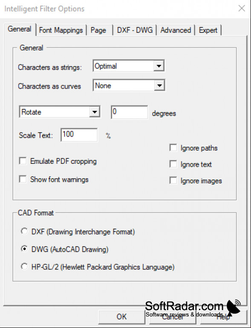Go to the Advanced tab

176,30
